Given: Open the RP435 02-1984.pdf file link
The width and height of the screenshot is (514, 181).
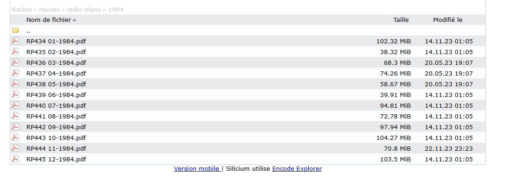Looking at the screenshot, I should (56, 52).
